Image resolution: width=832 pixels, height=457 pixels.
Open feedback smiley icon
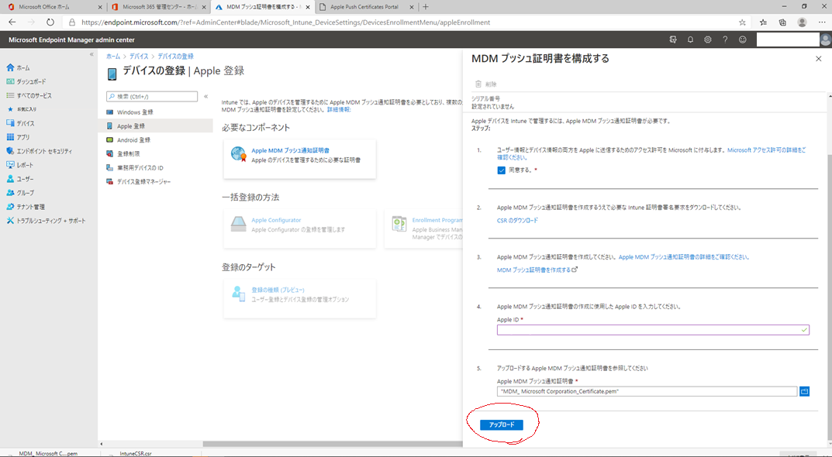(x=742, y=40)
